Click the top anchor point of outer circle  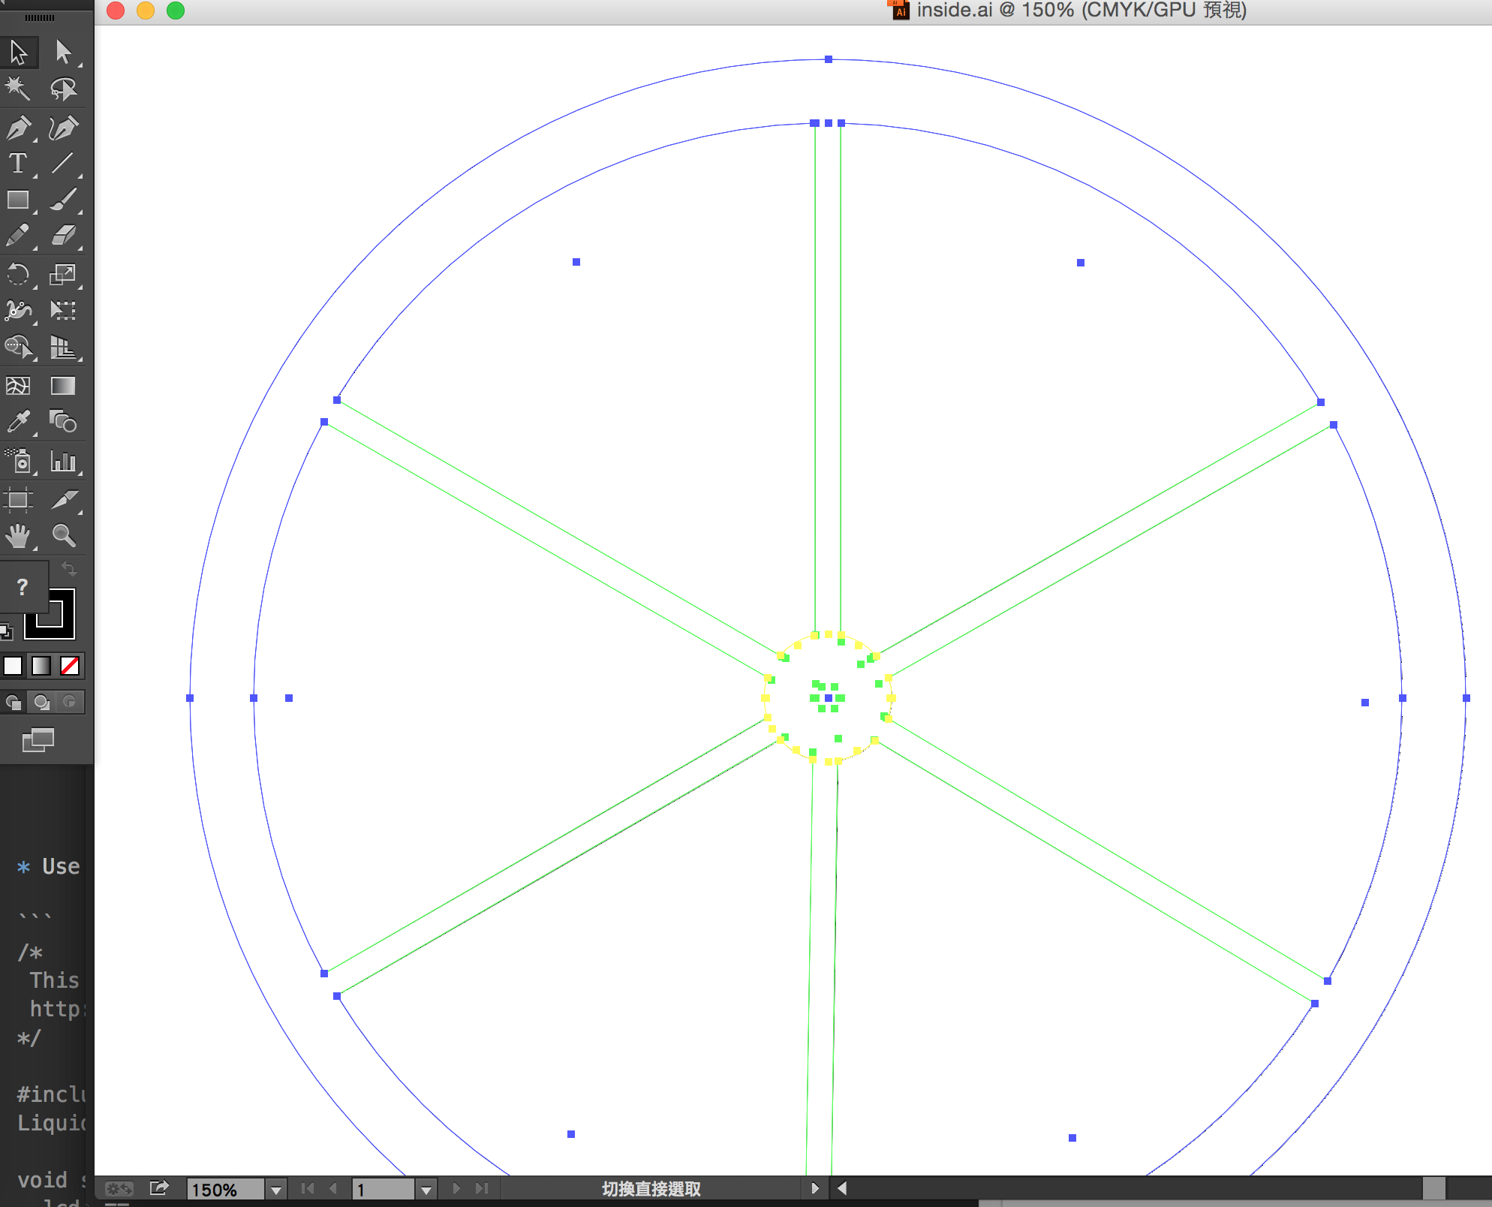point(829,59)
